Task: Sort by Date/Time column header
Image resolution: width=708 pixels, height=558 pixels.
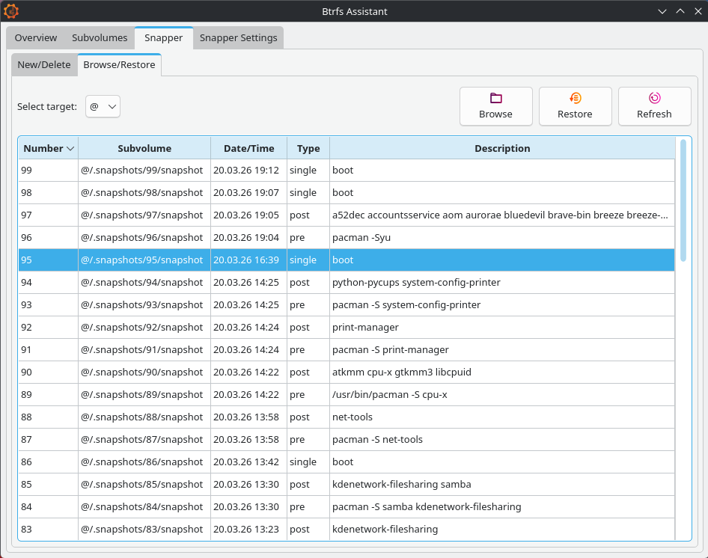Action: (x=248, y=148)
